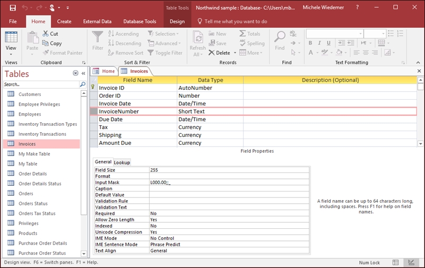425x268 pixels.
Task: Click the Undo arrow in the title bar
Action: coord(25,7)
